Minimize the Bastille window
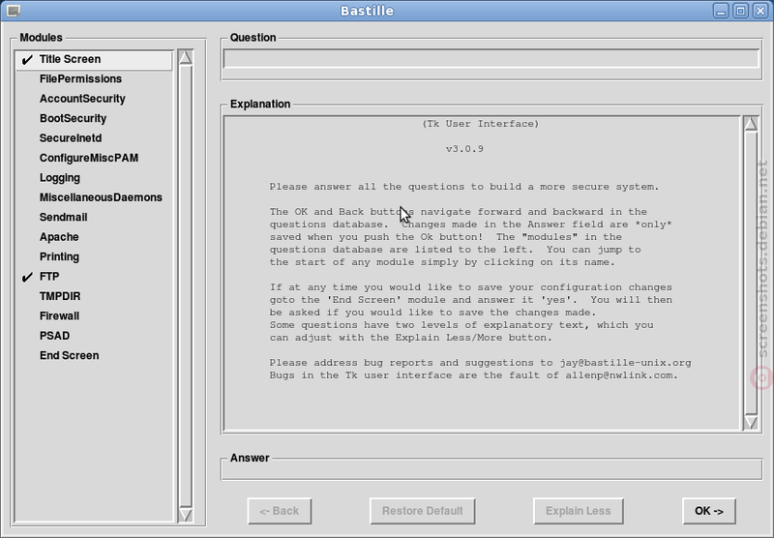The width and height of the screenshot is (774, 538). pyautogui.click(x=721, y=11)
